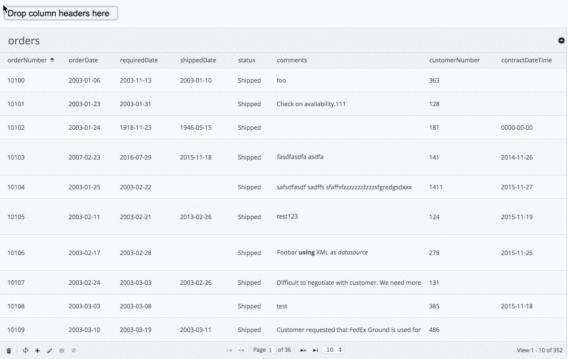The image size is (568, 359).
Task: Click customer number 1411
Action: (x=436, y=187)
